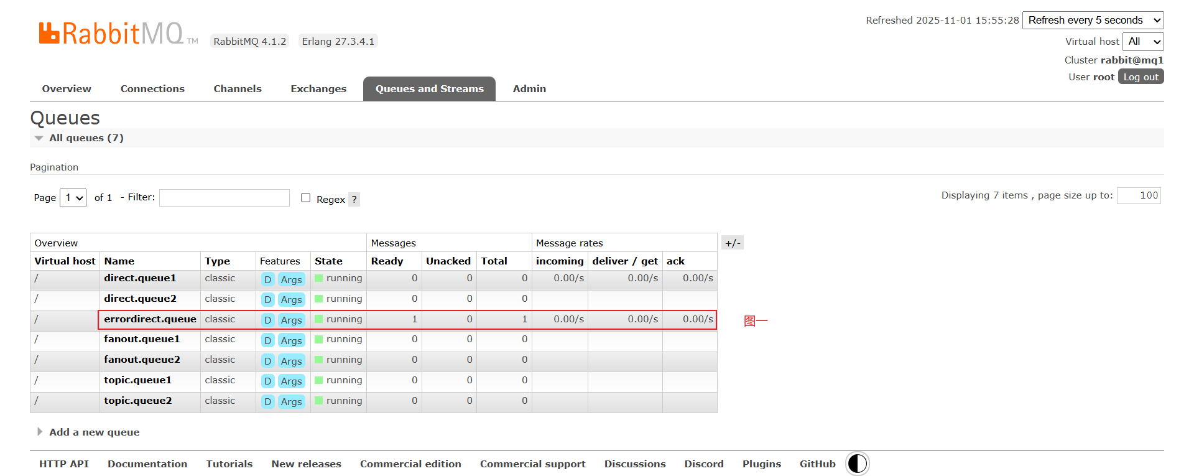Click D feature badge for fanout.queue1

coord(267,340)
